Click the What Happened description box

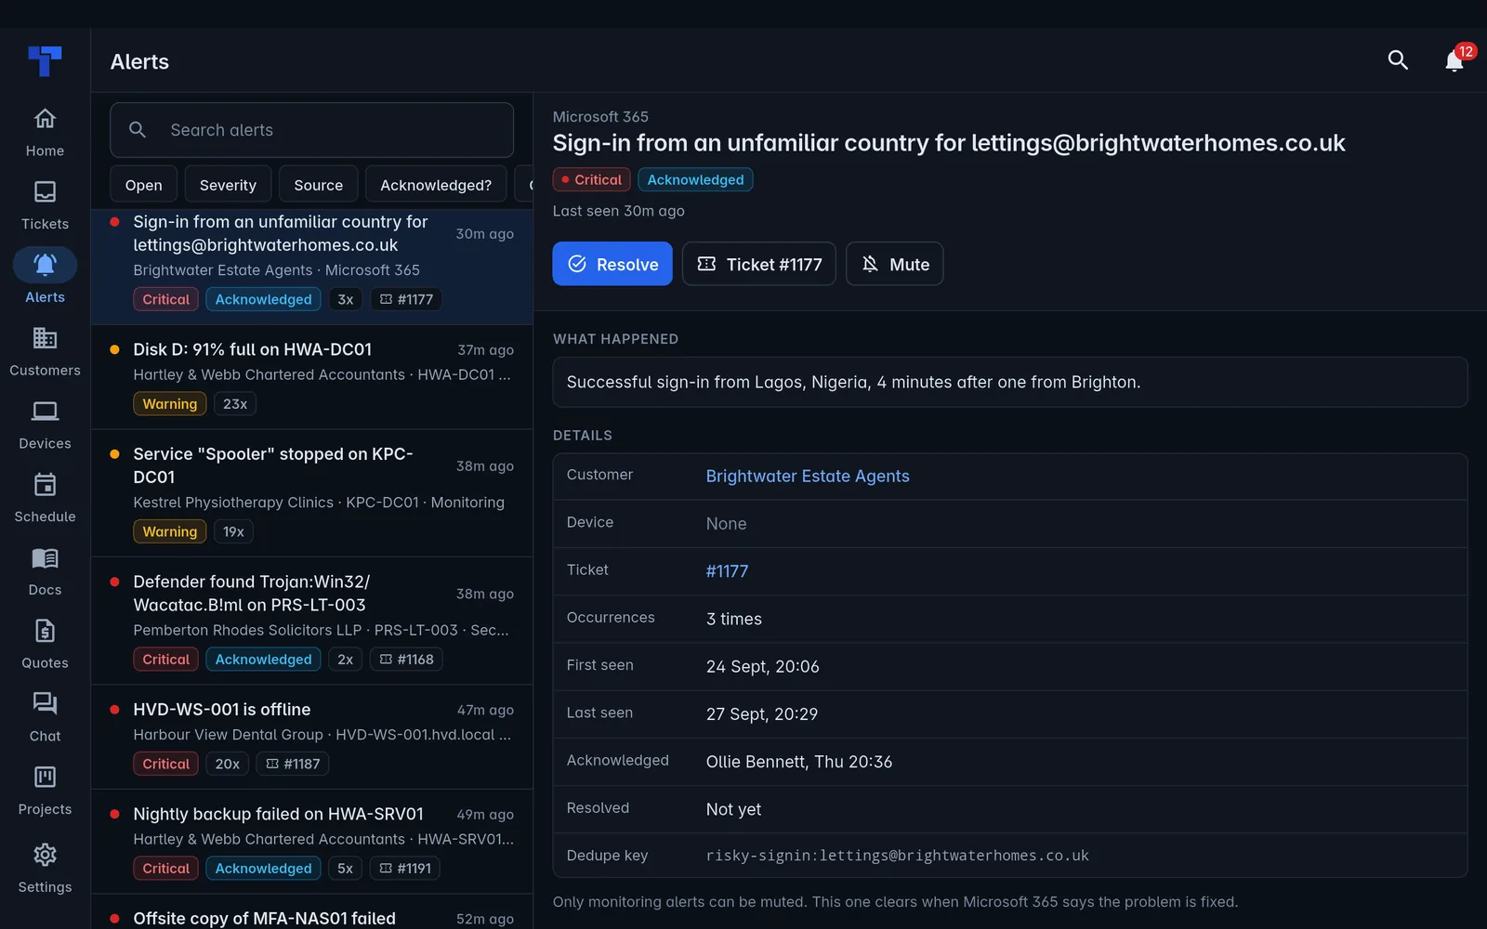[1010, 382]
